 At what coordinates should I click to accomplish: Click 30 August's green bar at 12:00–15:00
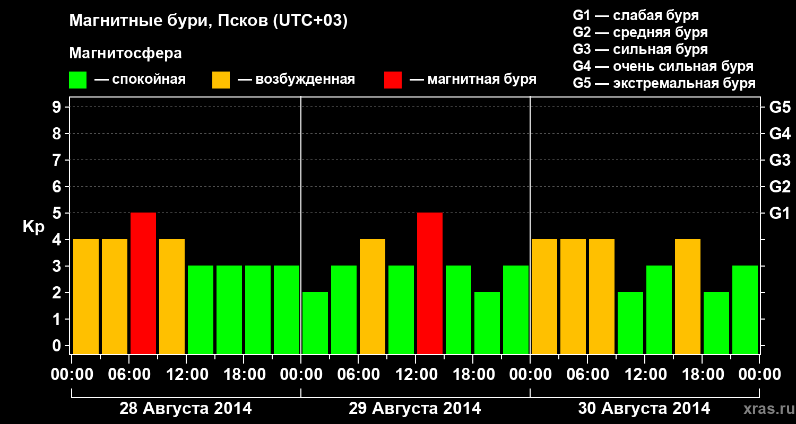659,310
